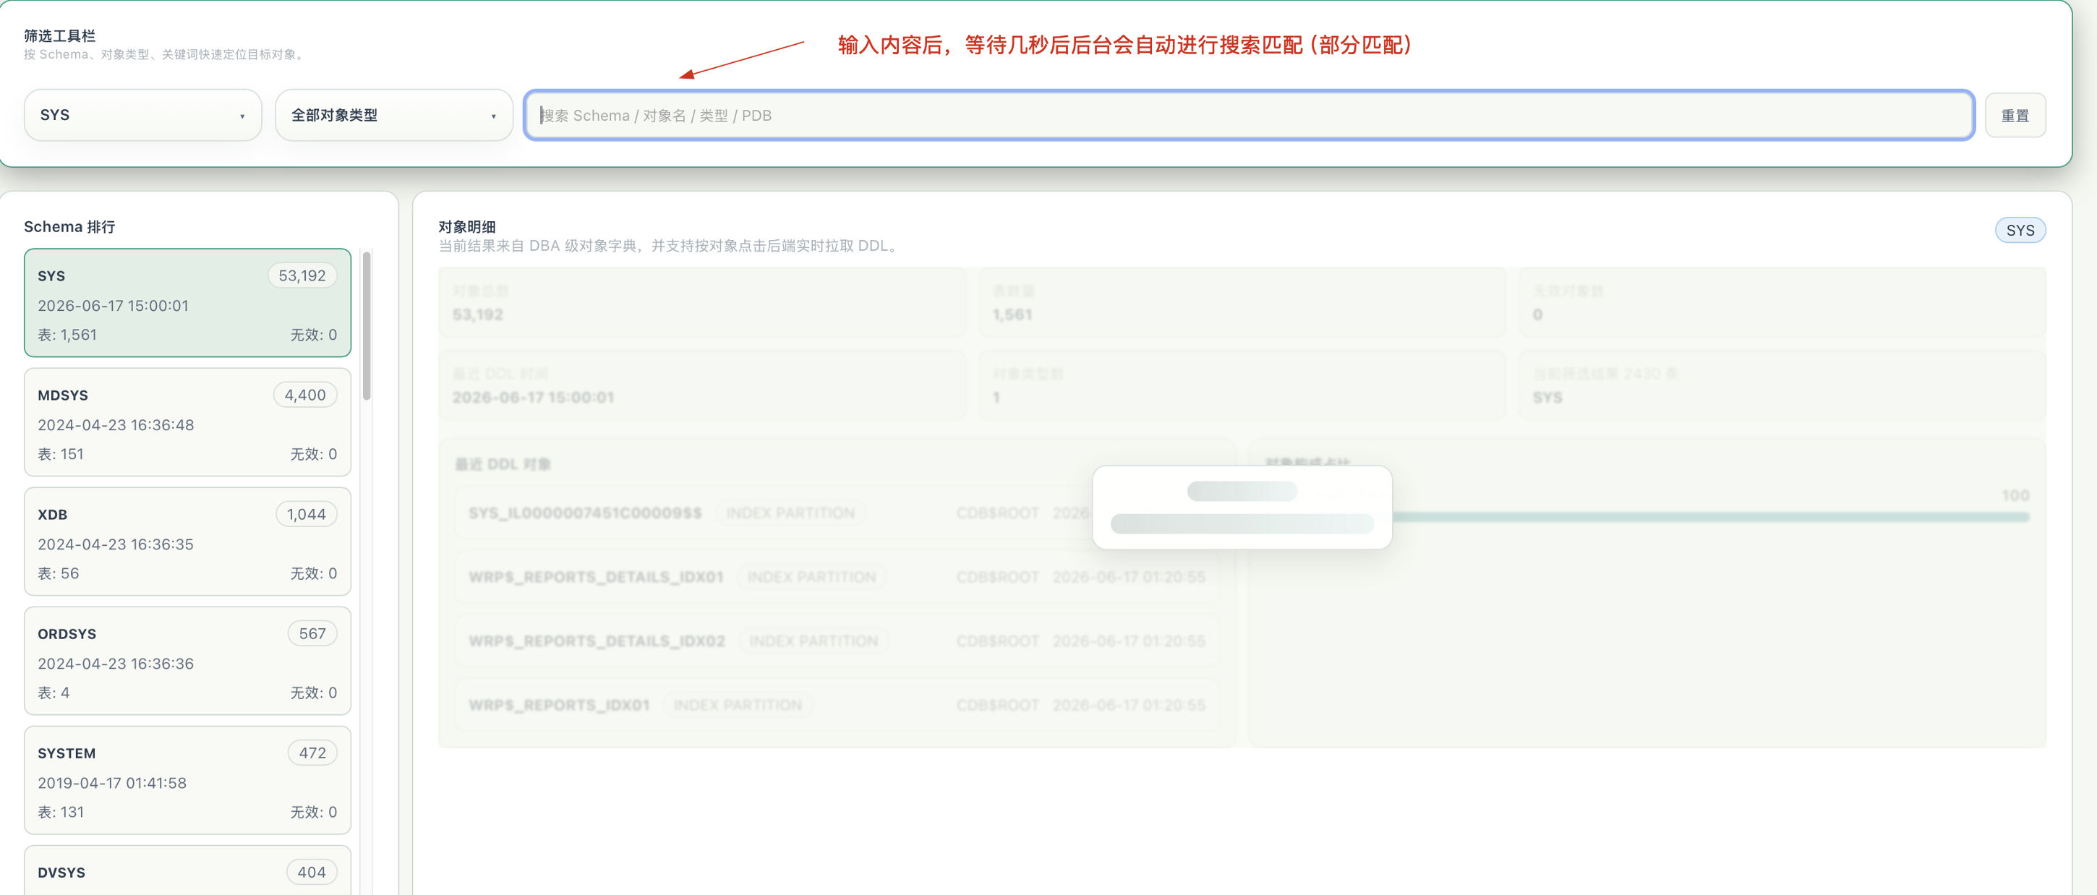Click the 表: 151 text on MDSYS card

60,455
